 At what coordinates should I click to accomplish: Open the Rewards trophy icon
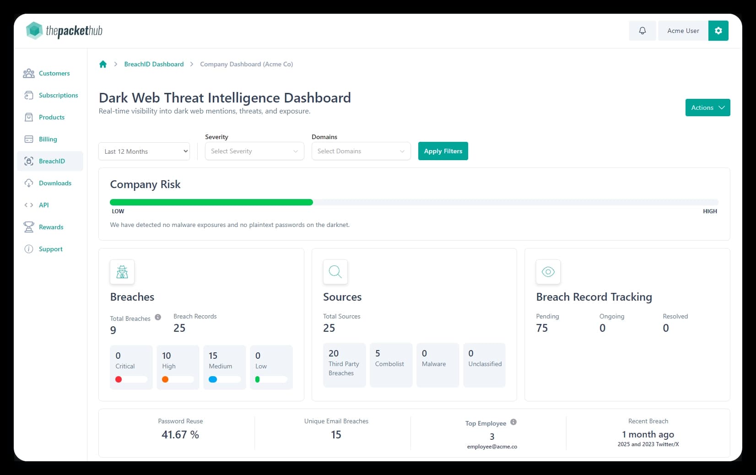pos(28,227)
